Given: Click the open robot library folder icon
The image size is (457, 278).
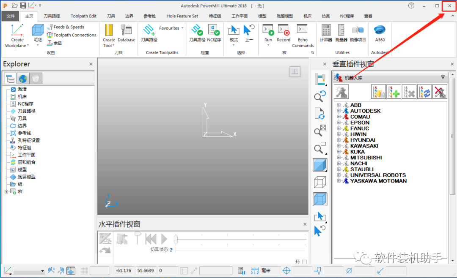Looking at the screenshot, I should pos(378,92).
